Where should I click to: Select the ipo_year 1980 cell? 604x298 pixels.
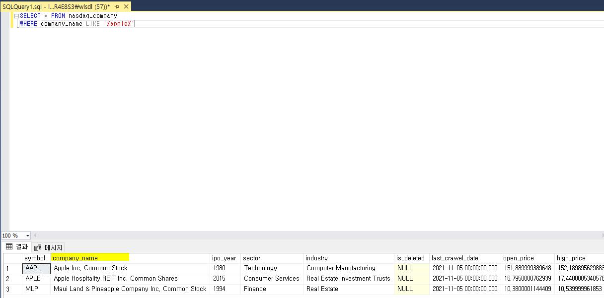[226, 268]
